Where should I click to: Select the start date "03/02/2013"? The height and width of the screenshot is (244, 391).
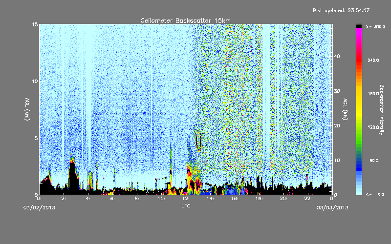[x=39, y=208]
